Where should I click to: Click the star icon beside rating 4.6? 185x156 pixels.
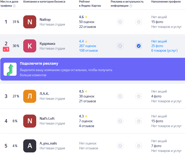click(86, 17)
